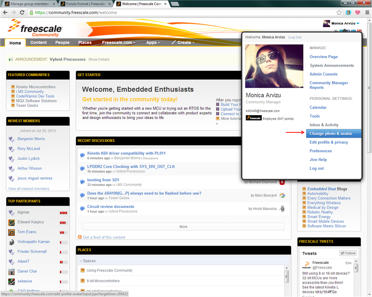Click Benjamin Morris avatar icon
Screen dimensions: 372x297
coord(12,139)
